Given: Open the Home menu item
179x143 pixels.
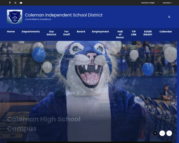Looking at the screenshot, I should [11, 32].
